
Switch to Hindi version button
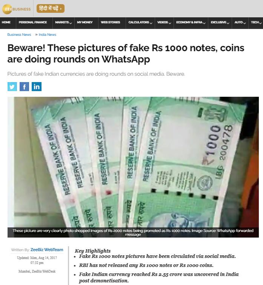click(51, 9)
